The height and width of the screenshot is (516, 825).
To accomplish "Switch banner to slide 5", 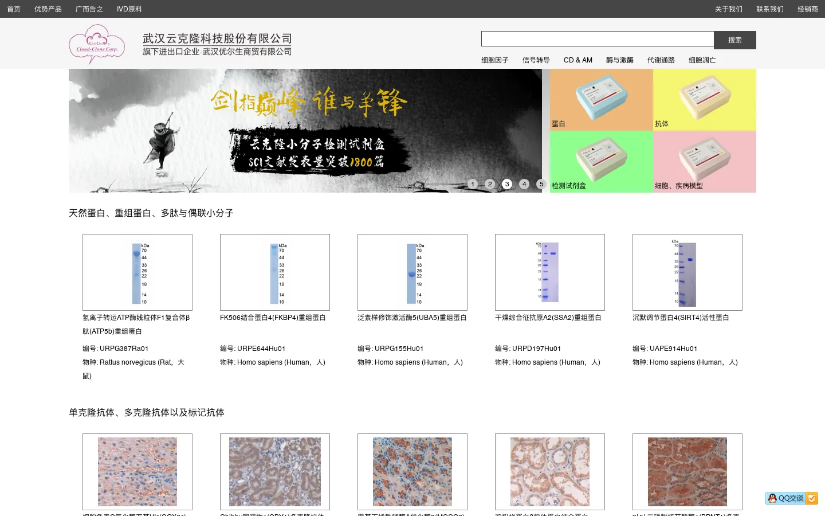I will [541, 184].
